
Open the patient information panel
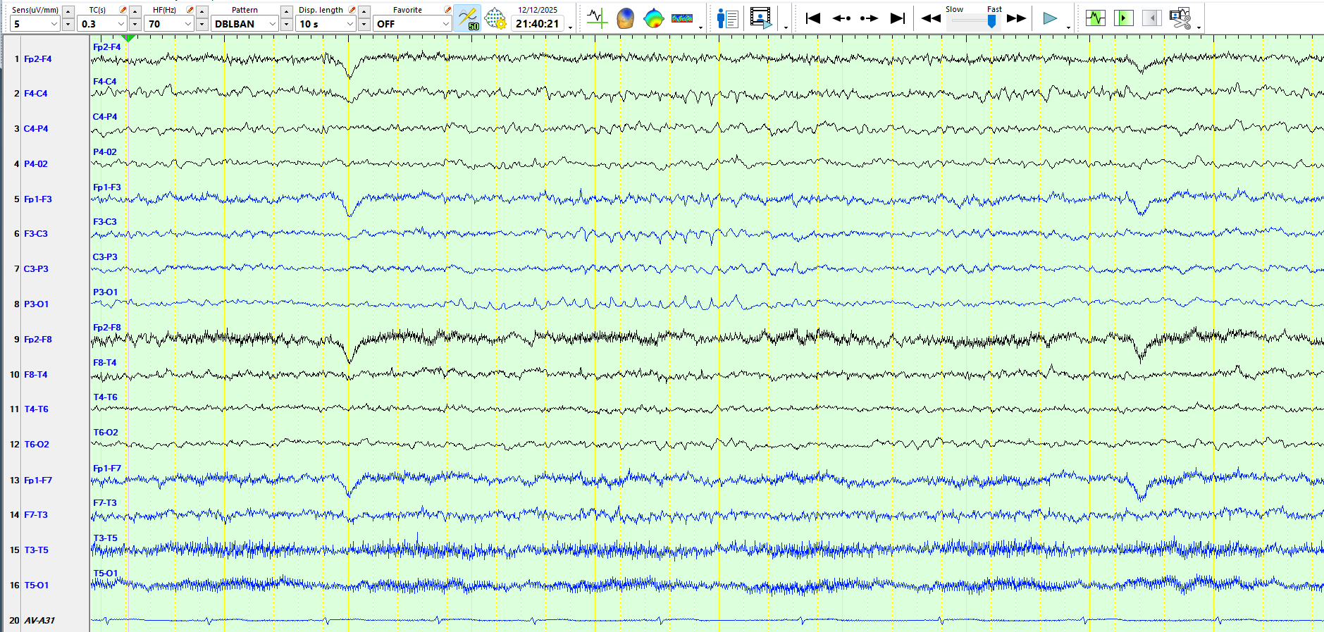click(726, 18)
